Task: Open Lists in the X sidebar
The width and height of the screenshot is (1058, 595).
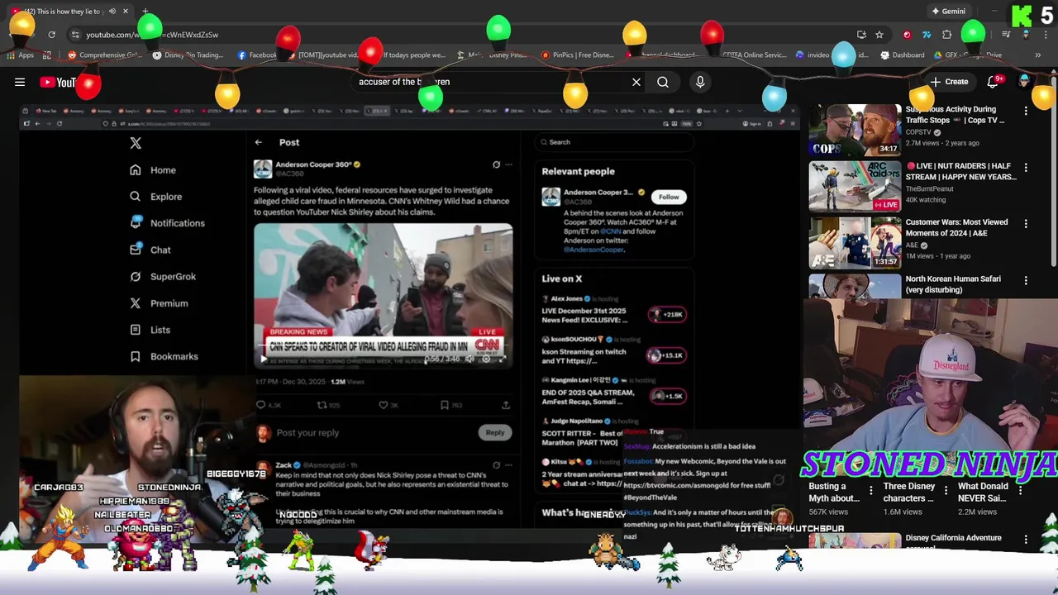Action: point(150,330)
